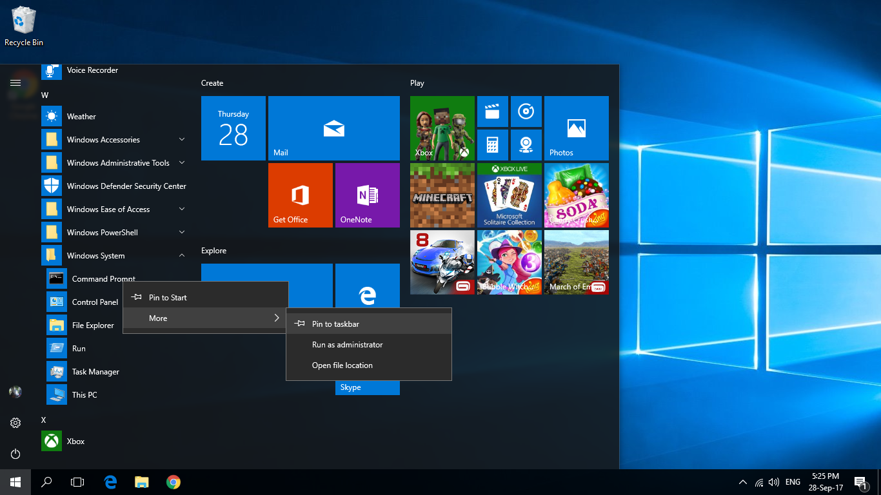
Task: Launch the Asphalt 8 racing tile
Action: [442, 262]
